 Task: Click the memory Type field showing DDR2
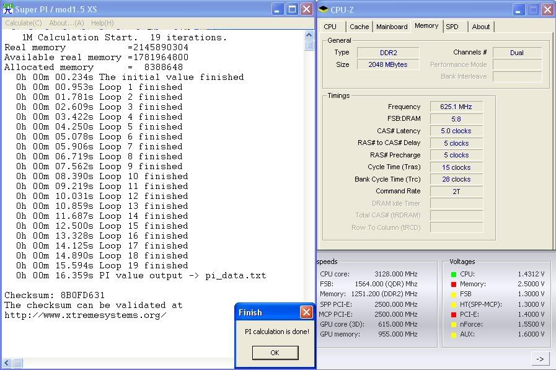tap(388, 53)
